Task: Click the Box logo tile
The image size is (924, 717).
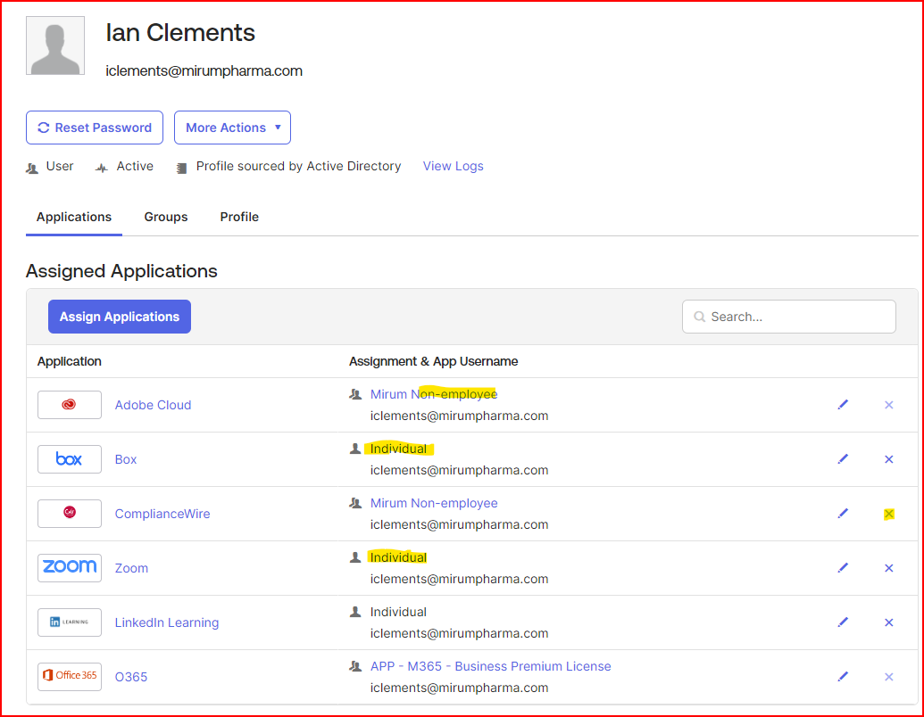Action: click(70, 458)
